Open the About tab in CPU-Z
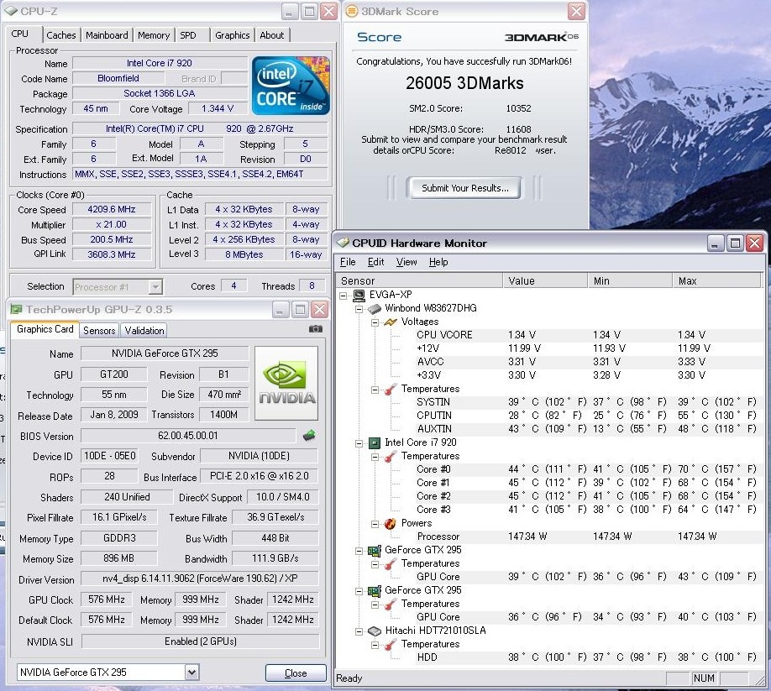 pos(272,35)
